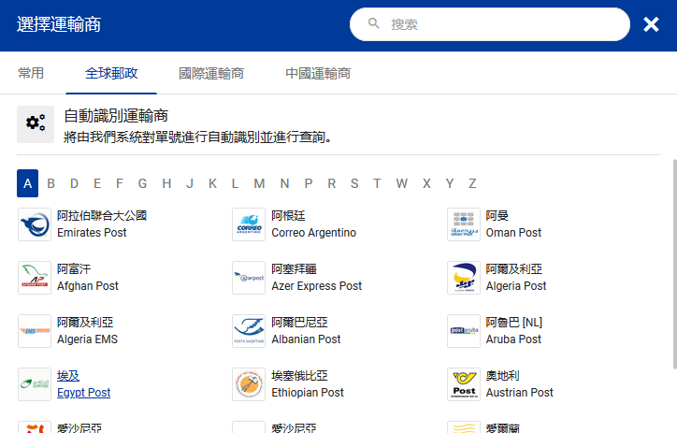This screenshot has width=677, height=433.
Task: Click the Correo Argentino logo icon
Action: 249,224
